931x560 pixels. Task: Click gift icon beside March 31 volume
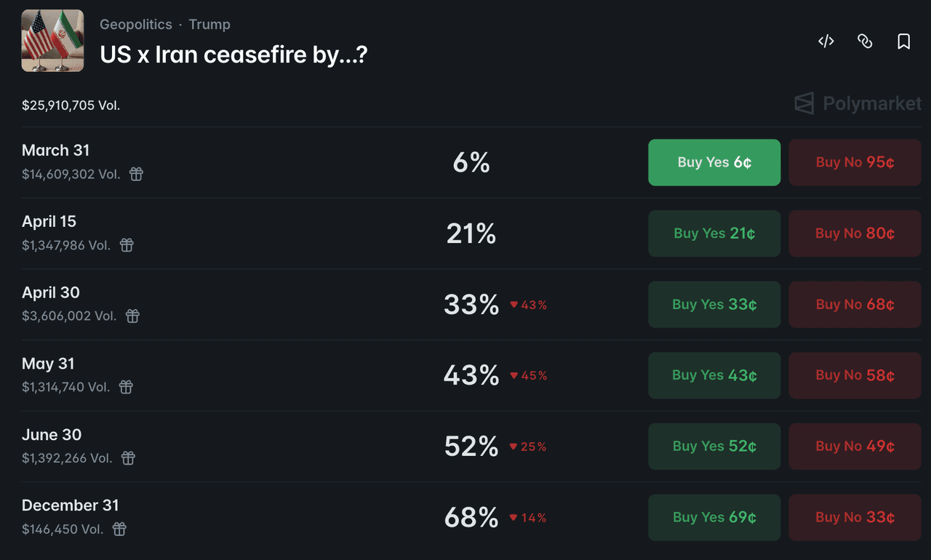[x=136, y=175]
